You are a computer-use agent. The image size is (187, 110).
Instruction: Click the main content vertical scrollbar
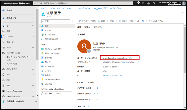(x=185, y=50)
